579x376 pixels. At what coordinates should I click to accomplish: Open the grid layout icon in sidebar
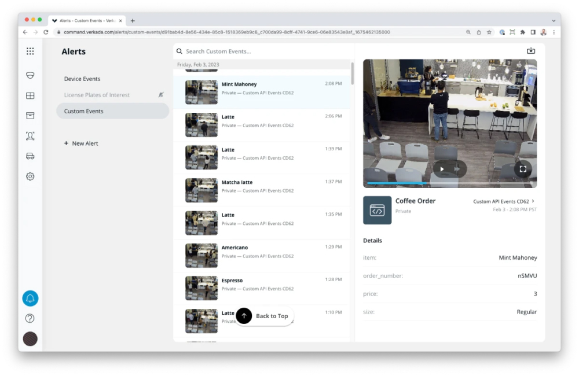pyautogui.click(x=30, y=95)
